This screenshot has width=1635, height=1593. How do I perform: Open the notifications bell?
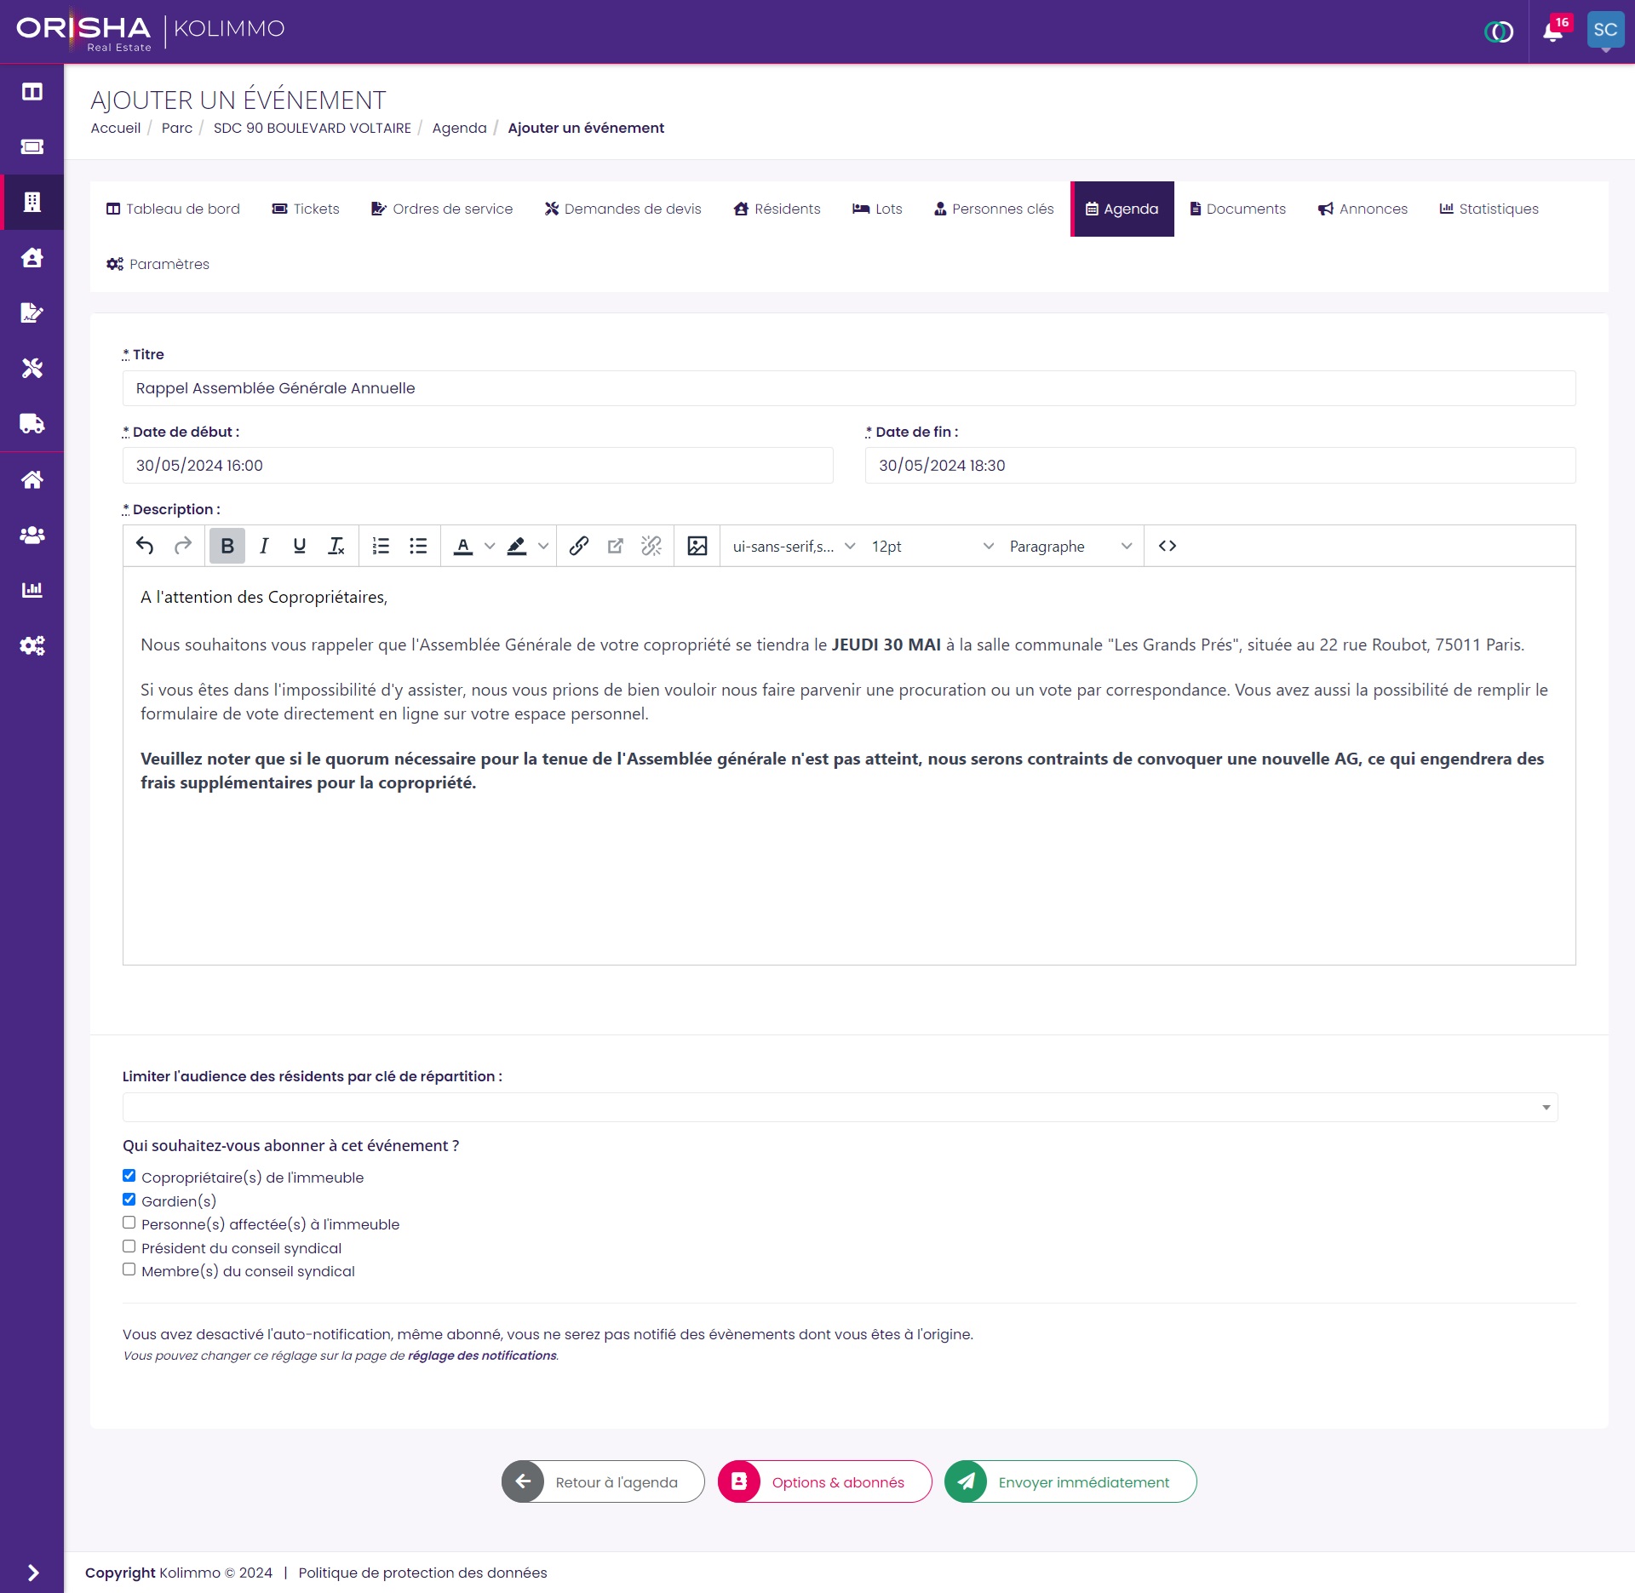1553,32
